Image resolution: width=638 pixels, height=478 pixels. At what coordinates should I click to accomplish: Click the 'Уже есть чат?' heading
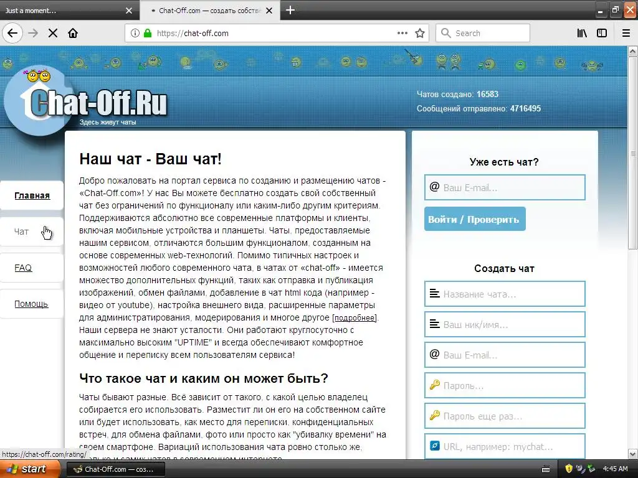point(504,162)
